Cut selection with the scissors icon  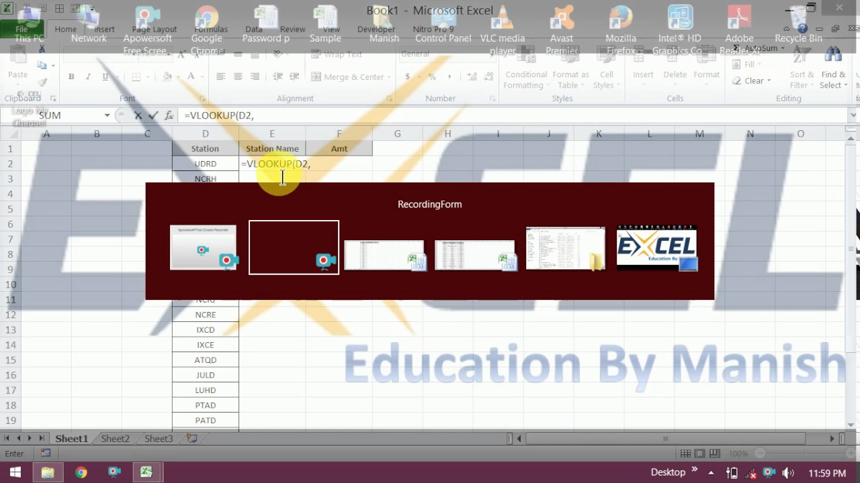tap(42, 50)
